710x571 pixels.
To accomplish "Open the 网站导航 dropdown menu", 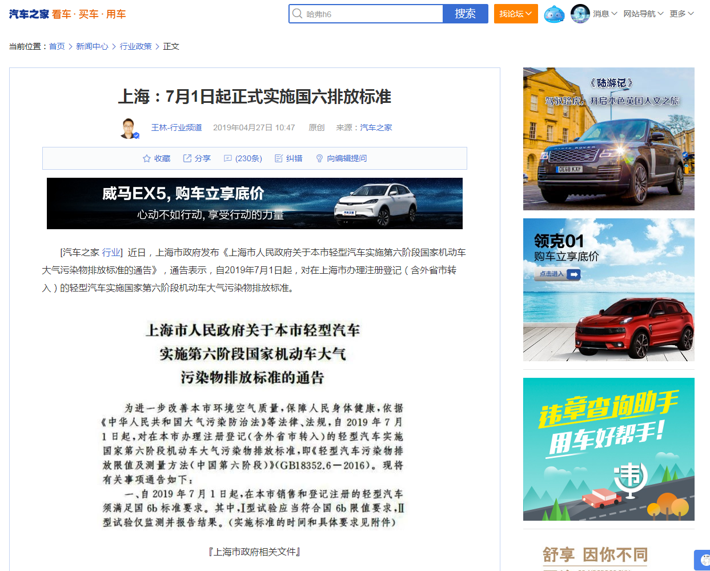I will (643, 14).
